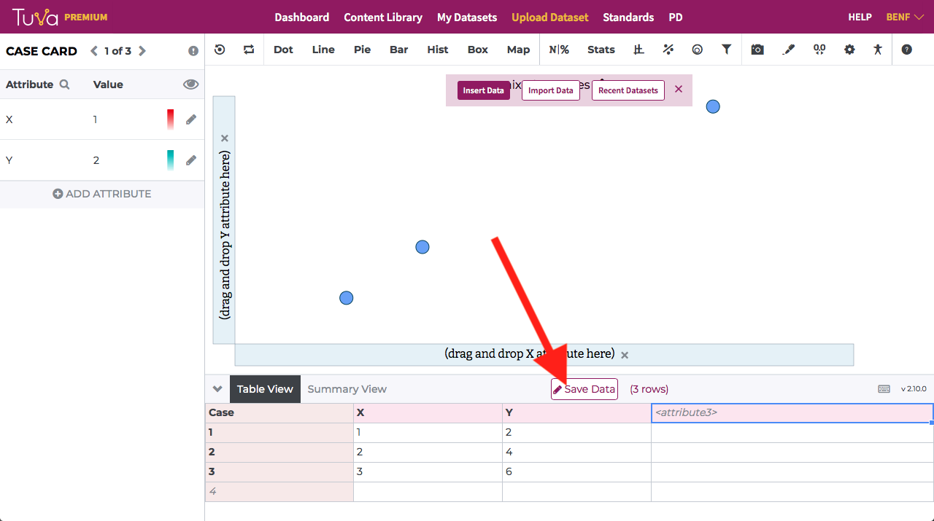The image size is (934, 521).
Task: Remove the X axis attribute
Action: 625,355
